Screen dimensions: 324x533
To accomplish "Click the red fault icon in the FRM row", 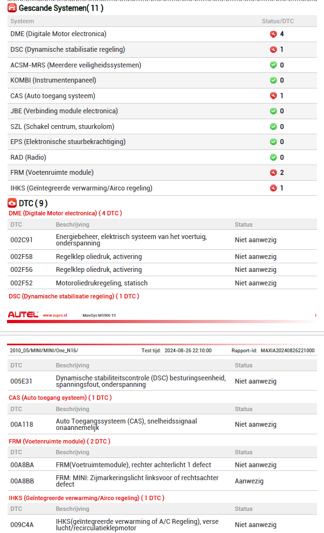I will [273, 173].
